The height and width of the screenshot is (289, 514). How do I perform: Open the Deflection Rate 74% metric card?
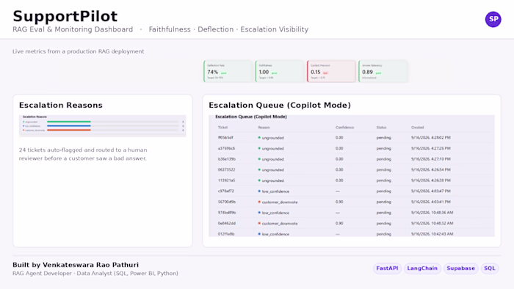pos(228,71)
